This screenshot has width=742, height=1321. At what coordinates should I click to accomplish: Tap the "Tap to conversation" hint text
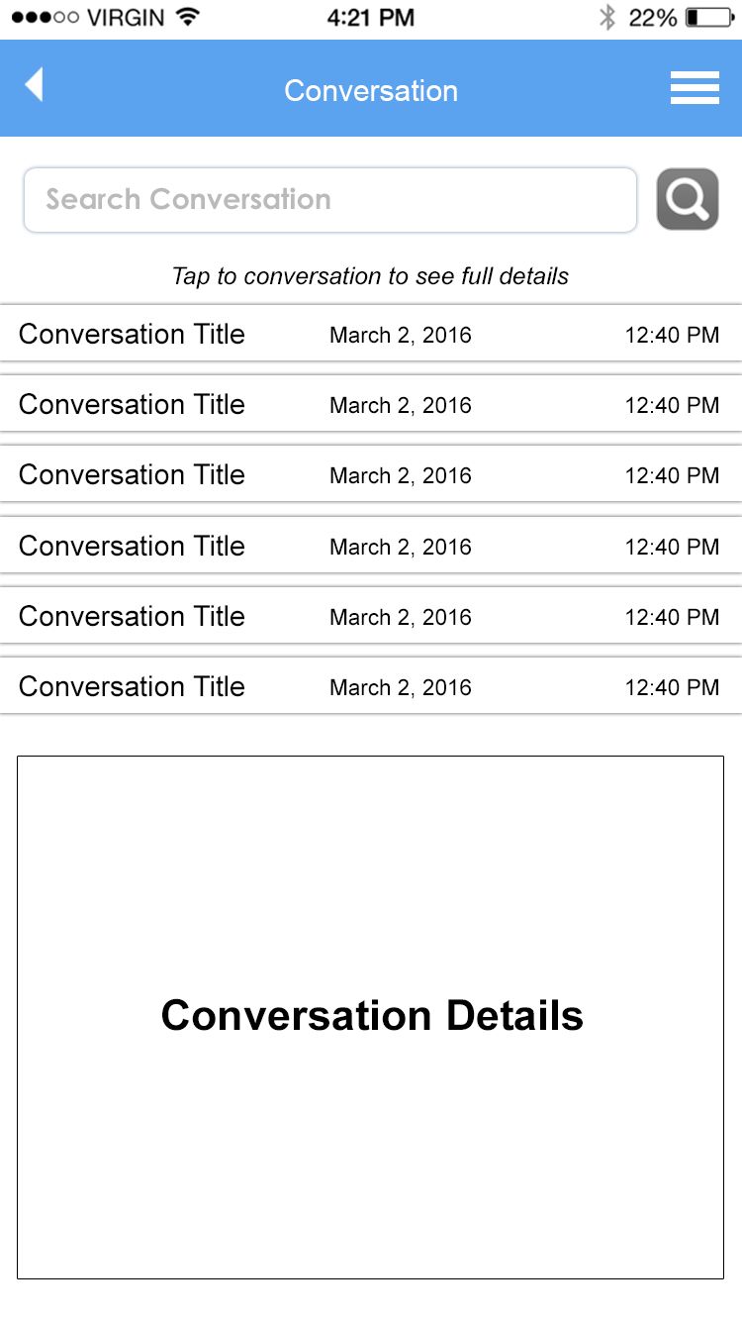pyautogui.click(x=370, y=276)
